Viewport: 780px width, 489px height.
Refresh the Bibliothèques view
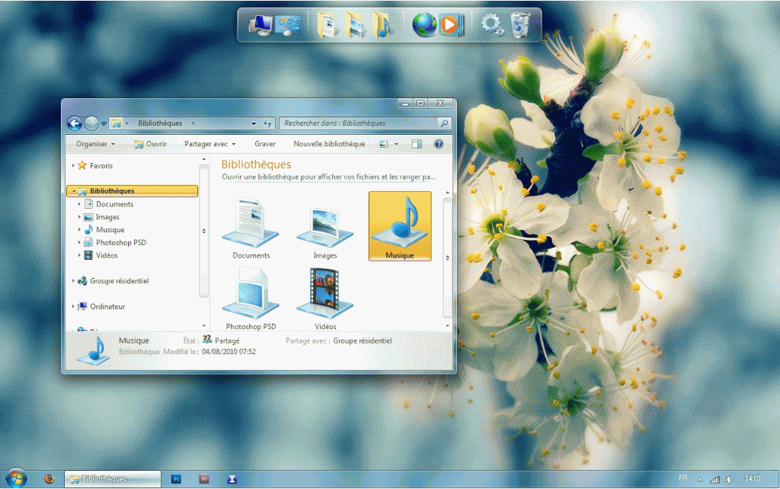click(267, 123)
